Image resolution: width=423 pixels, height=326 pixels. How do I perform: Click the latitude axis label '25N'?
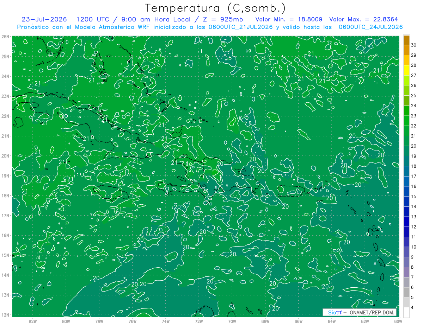tap(5, 57)
